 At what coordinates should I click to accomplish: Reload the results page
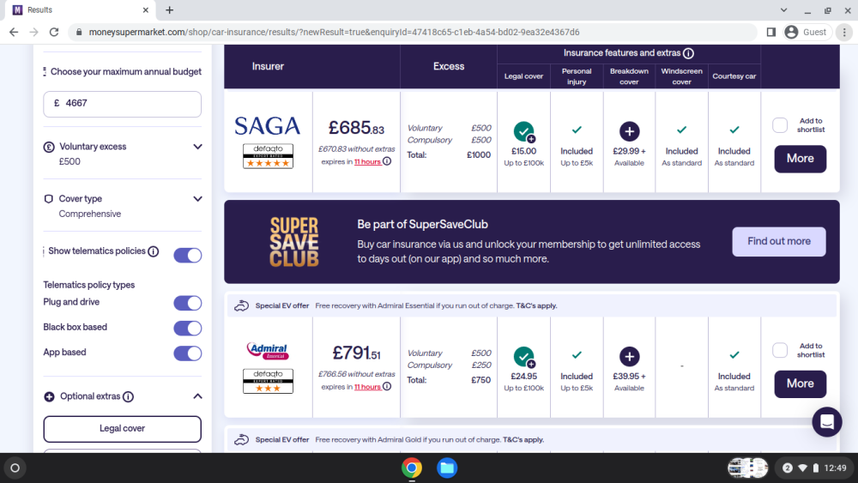click(x=53, y=33)
